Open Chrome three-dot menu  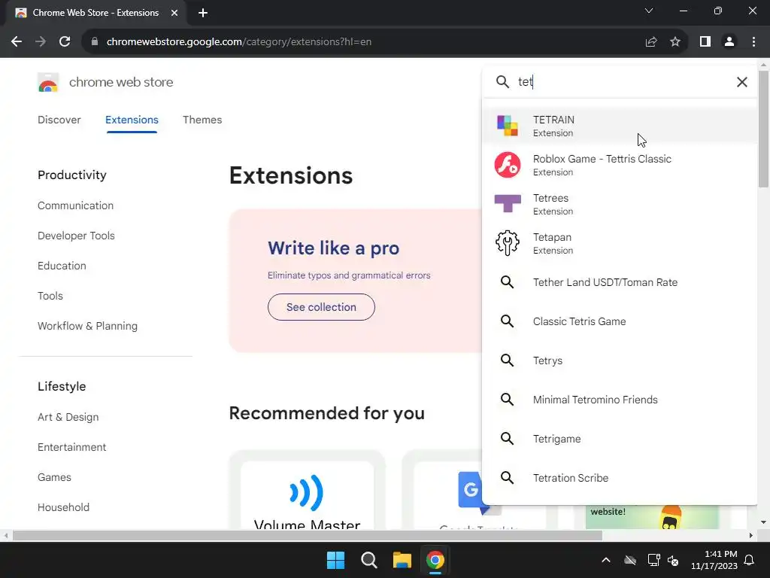(x=753, y=42)
